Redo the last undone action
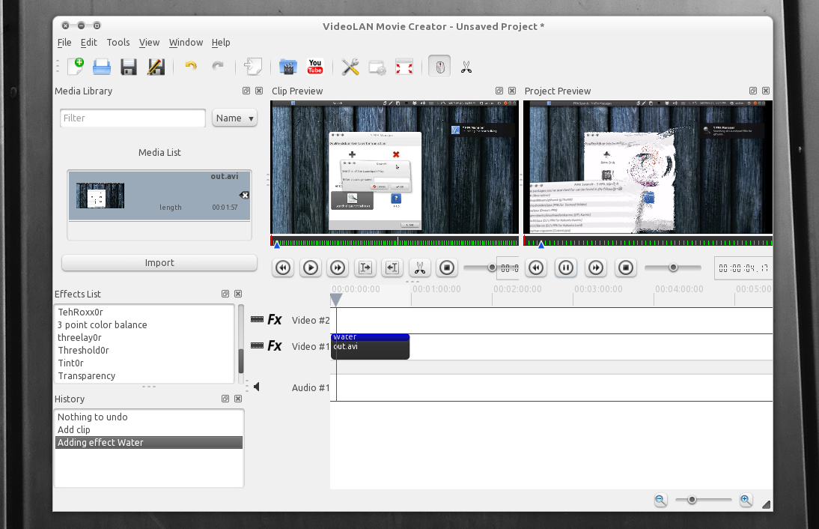Image resolution: width=819 pixels, height=529 pixels. (218, 67)
